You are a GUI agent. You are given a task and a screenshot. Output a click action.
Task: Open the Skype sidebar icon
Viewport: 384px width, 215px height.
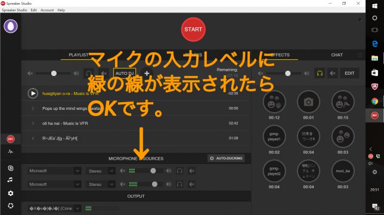click(x=11, y=168)
